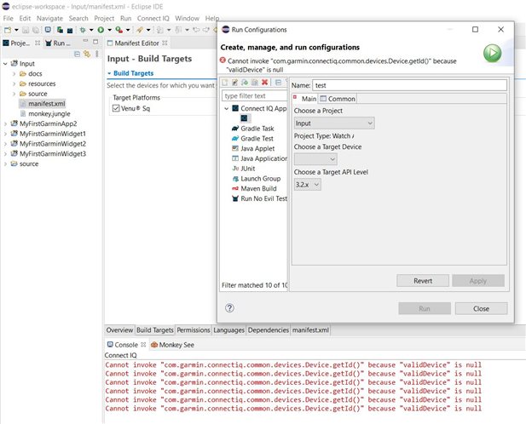The width and height of the screenshot is (526, 424).
Task: Open the Connect IQ menu
Action: [x=153, y=19]
